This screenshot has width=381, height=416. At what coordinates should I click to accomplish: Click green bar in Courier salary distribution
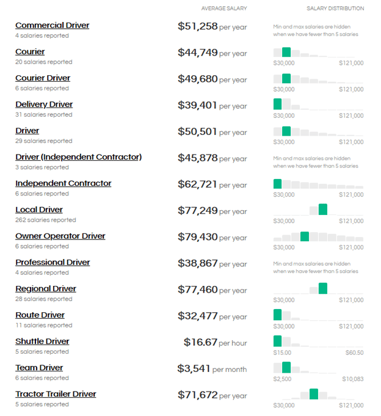[x=286, y=52]
